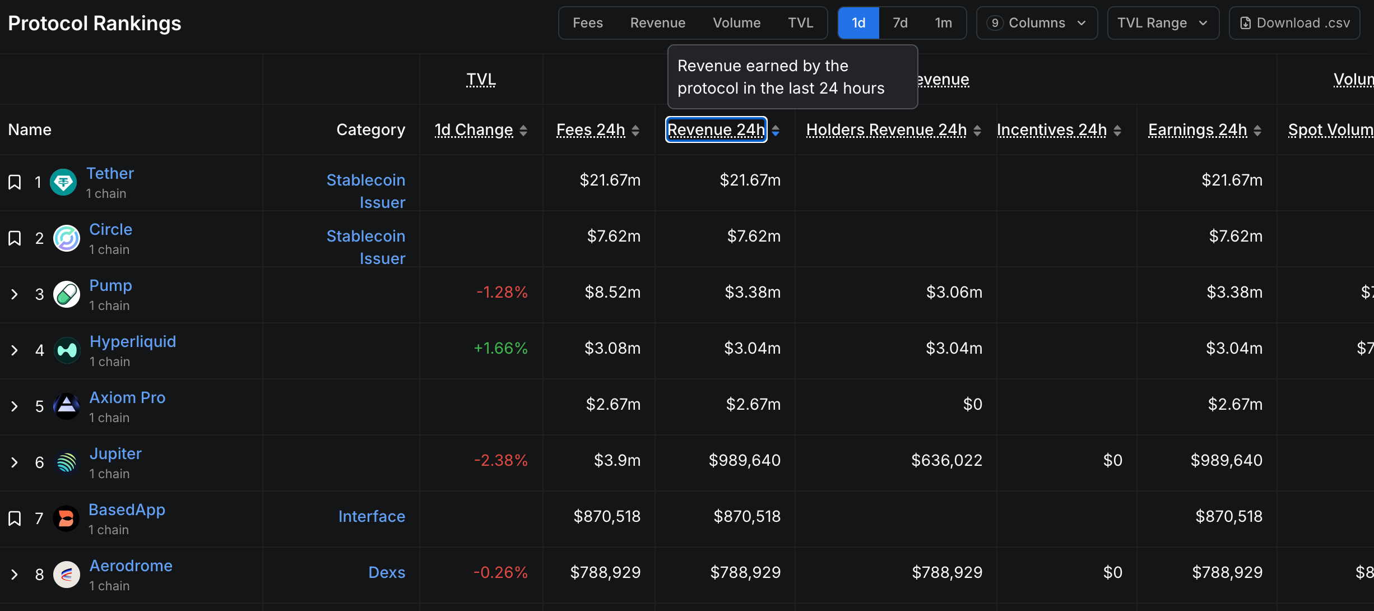The height and width of the screenshot is (611, 1374).
Task: Open the Columns dropdown
Action: (1037, 23)
